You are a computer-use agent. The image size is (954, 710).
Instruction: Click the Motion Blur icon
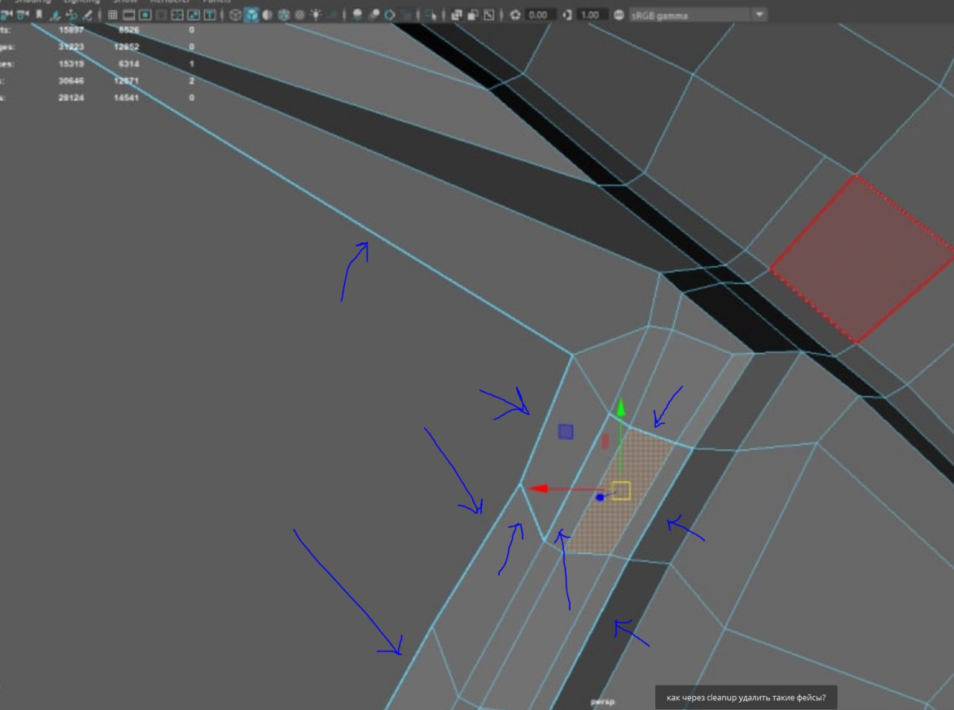tap(373, 14)
